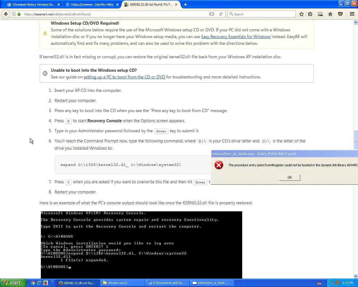The height and width of the screenshot is (287, 358).
Task: Click the on-screen keyboard tray icon
Action: [319, 283]
